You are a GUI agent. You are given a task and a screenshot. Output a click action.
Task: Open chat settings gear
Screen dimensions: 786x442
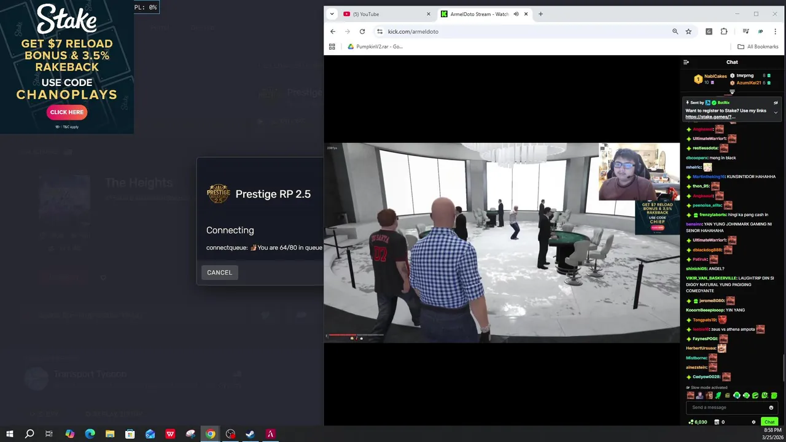(753, 422)
